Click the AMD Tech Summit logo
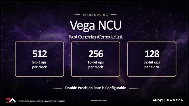 pos(11,100)
